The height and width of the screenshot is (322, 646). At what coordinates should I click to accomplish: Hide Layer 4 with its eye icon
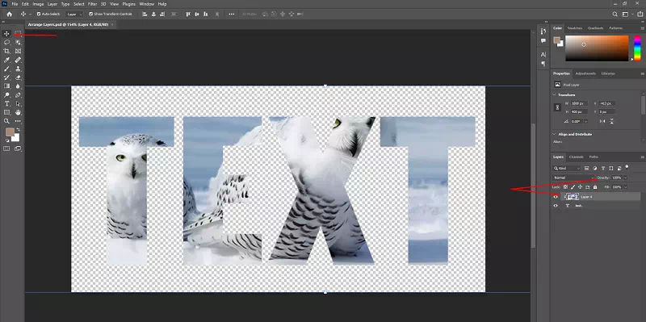(x=556, y=197)
